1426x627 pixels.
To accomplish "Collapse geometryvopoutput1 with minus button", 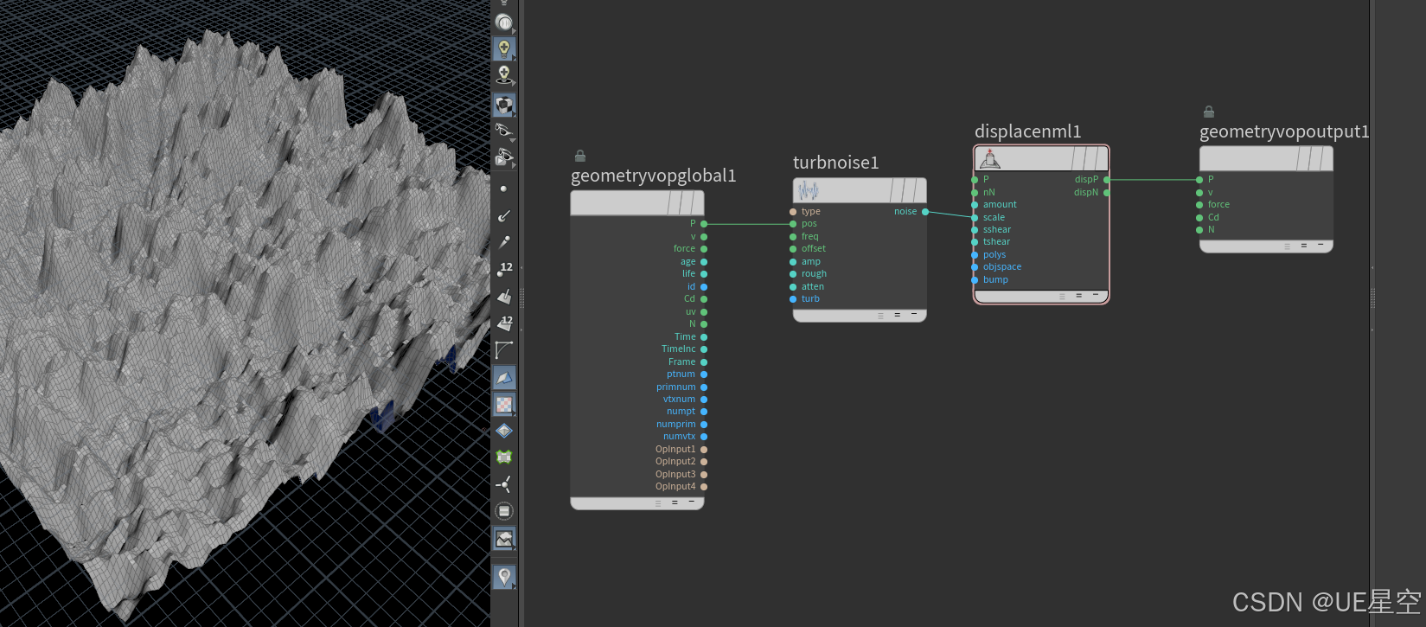I will [x=1320, y=246].
